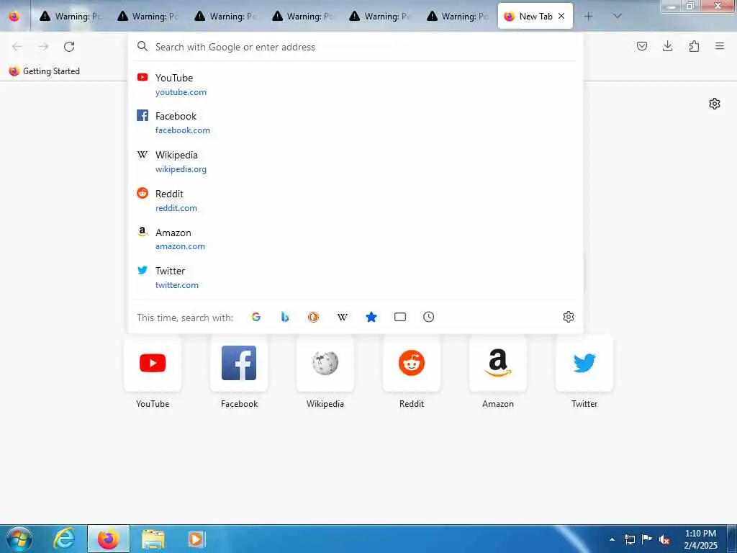Screen dimensions: 737x553
Task: Select Wikipedia icon in search-with row
Action: coord(342,317)
